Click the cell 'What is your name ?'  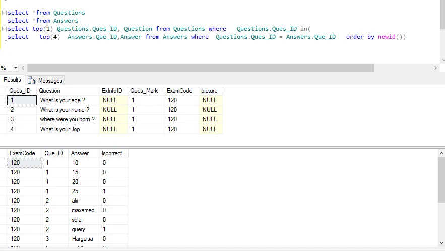pos(68,110)
